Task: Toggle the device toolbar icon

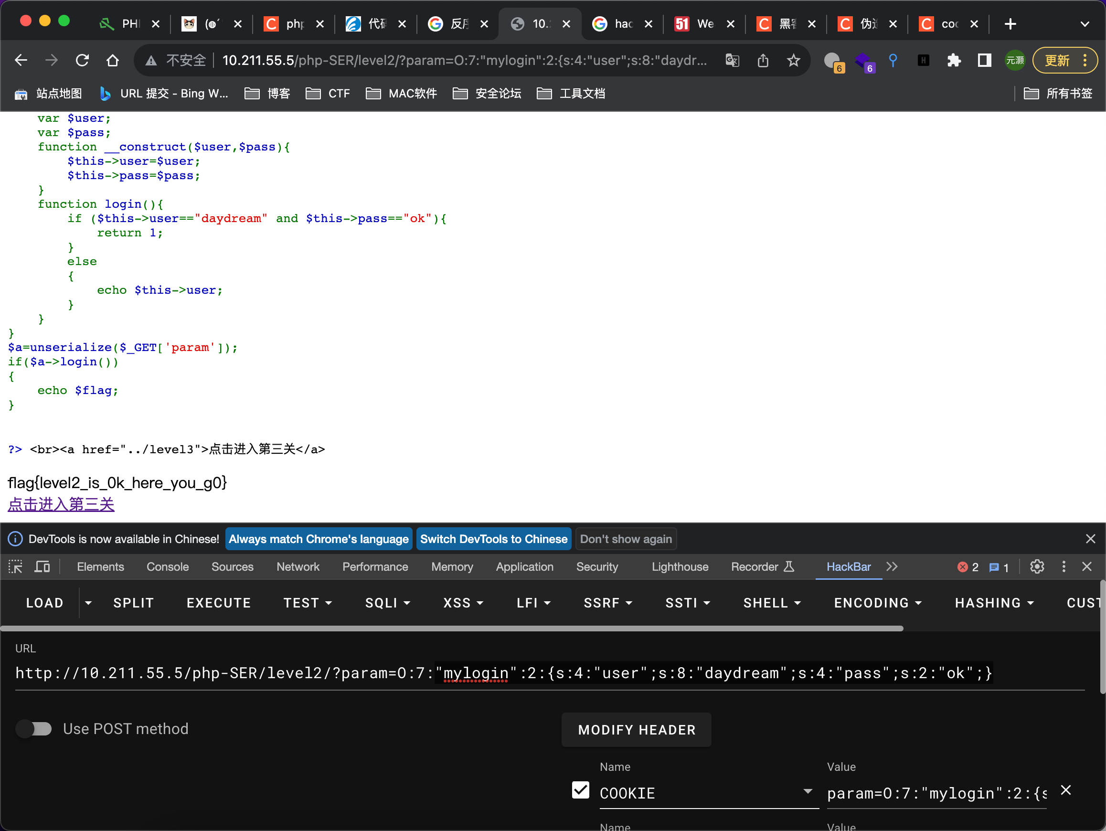Action: tap(42, 566)
